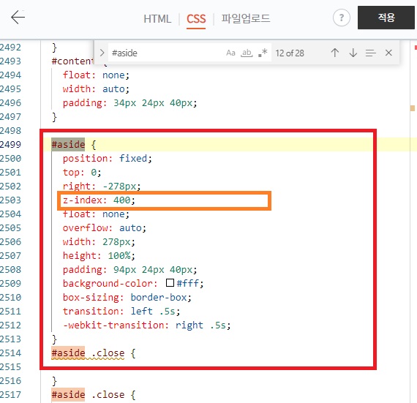Click line number 2503 in gutter
The width and height of the screenshot is (417, 403).
[x=10, y=200]
